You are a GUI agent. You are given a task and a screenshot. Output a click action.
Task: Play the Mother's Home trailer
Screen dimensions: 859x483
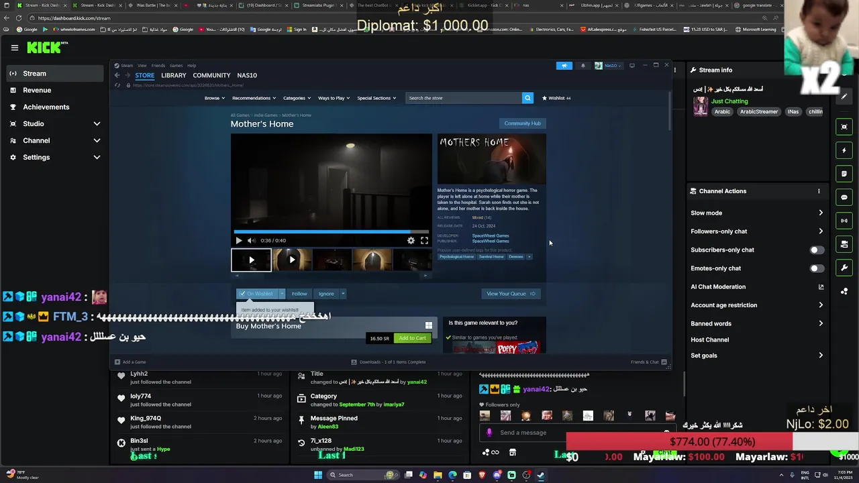point(238,240)
